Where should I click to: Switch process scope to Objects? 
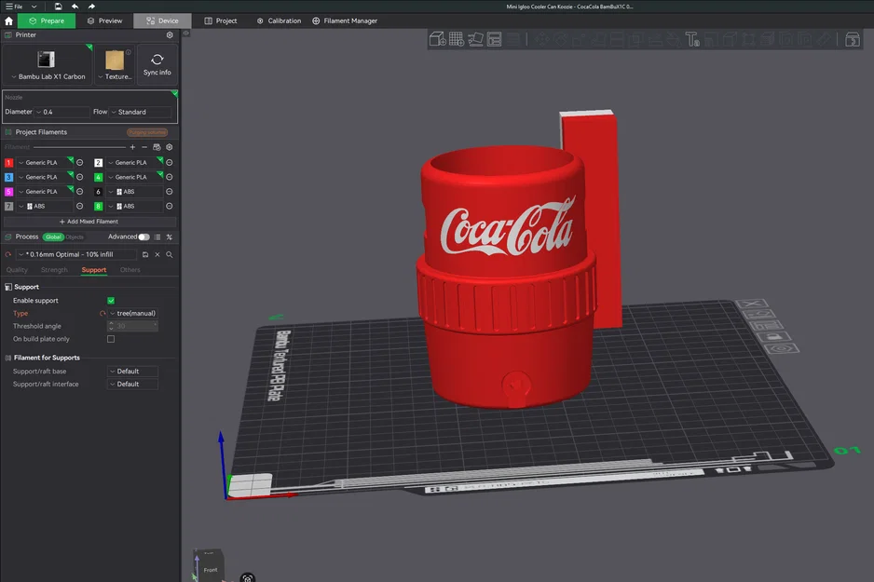click(x=75, y=237)
